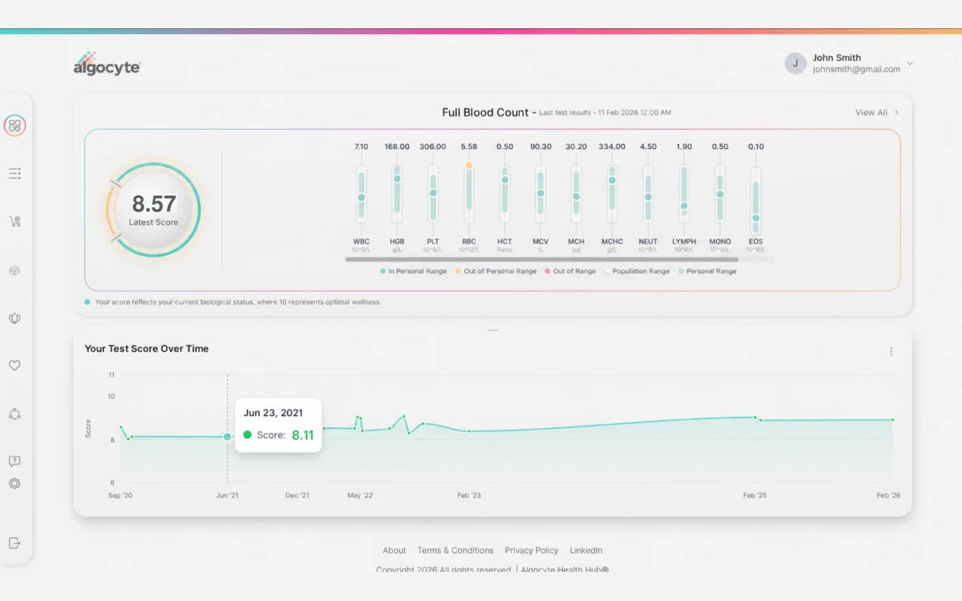Click the arrow next to View All
Screen dimensions: 962x601
click(x=897, y=112)
